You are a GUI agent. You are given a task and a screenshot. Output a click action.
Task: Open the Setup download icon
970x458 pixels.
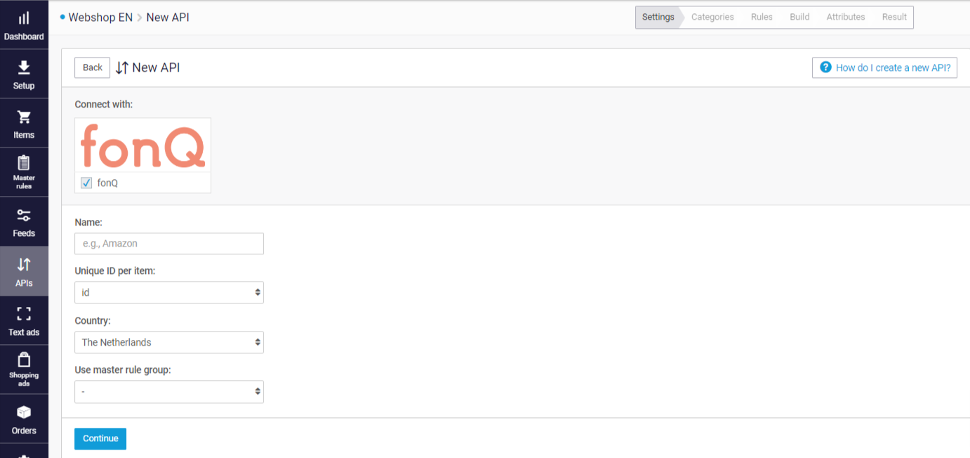(24, 67)
